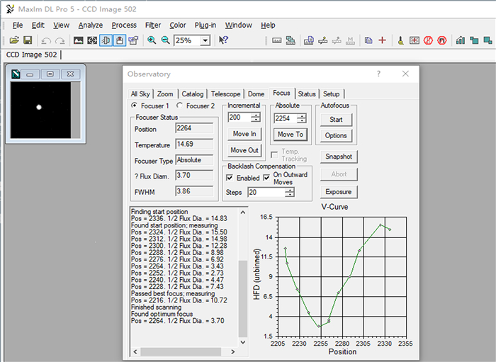Toggle Backlash Compensation Enabled checkbox

click(x=230, y=178)
